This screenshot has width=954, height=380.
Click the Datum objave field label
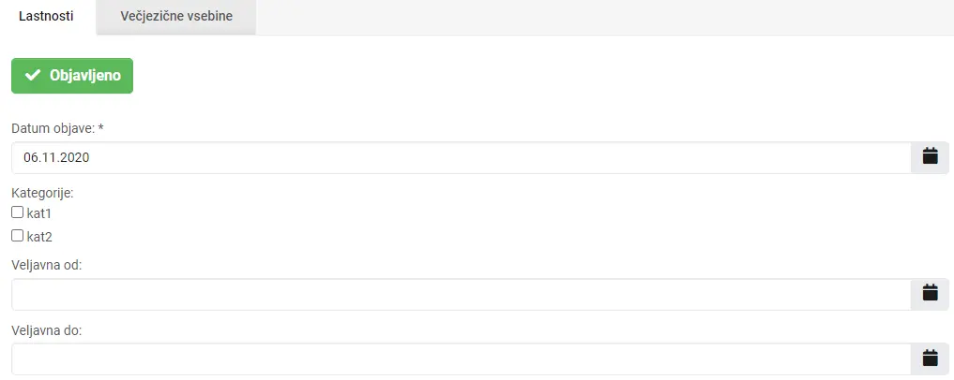coord(53,128)
